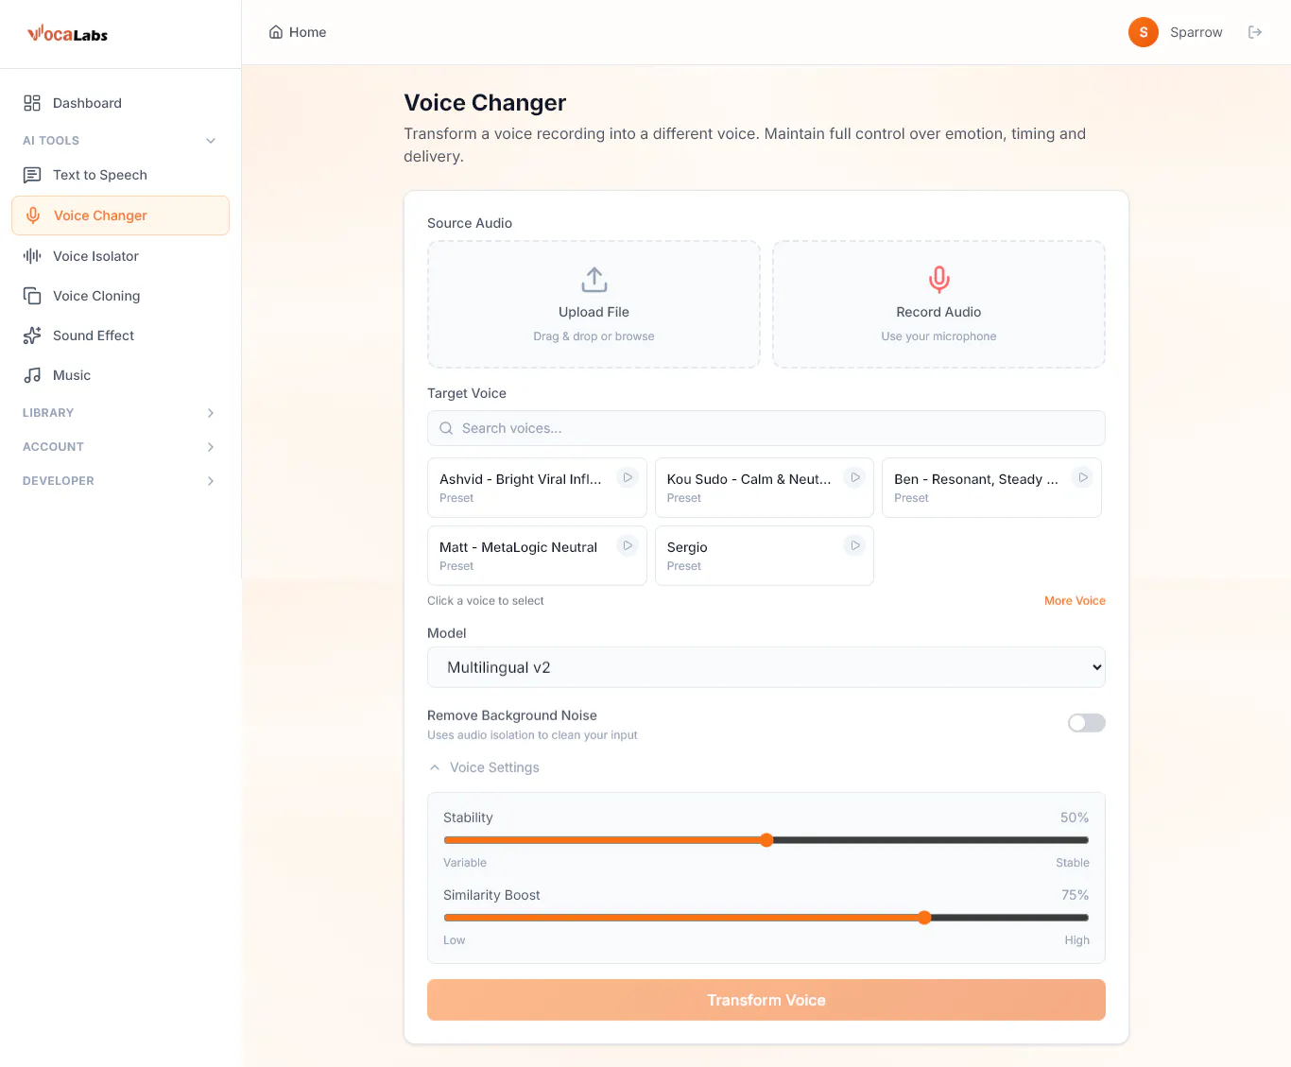1291x1067 pixels.
Task: Click the Similarity Boost slider handle
Action: [924, 918]
